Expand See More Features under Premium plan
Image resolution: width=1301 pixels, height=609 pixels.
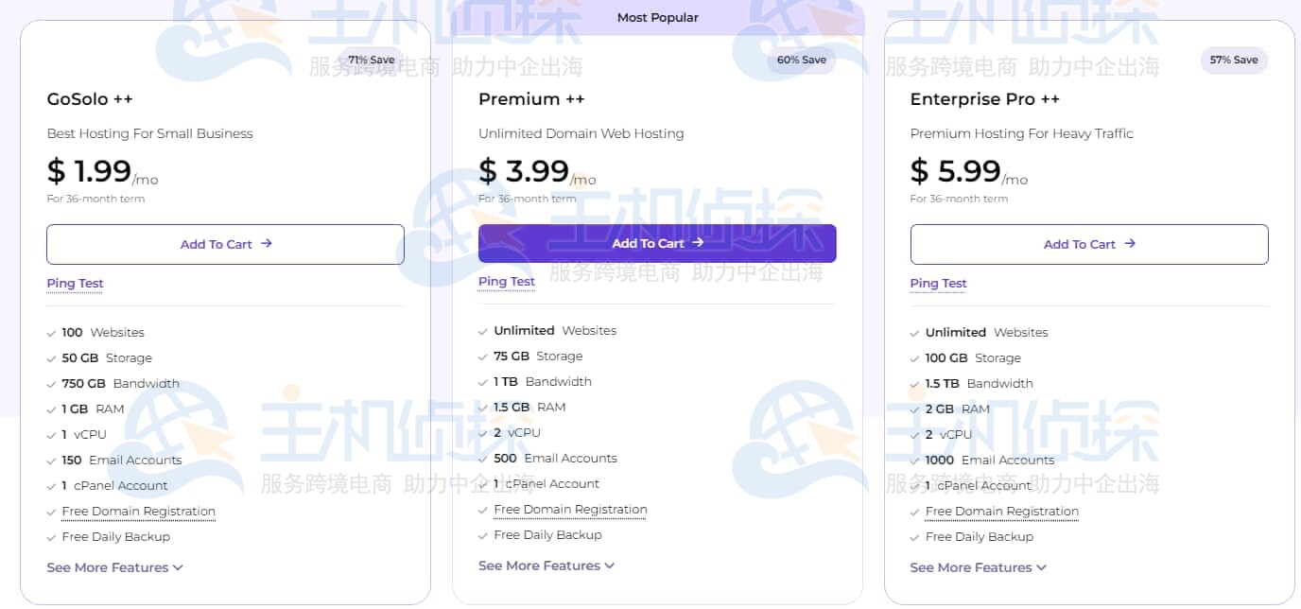546,565
